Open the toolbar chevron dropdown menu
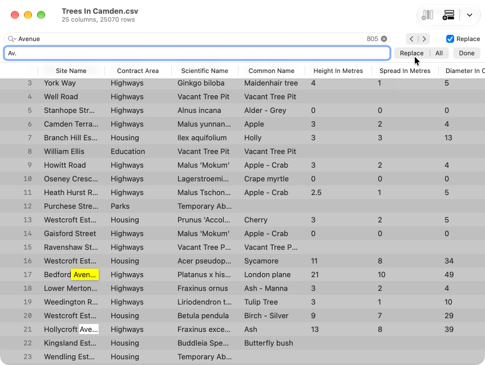Screen dimensions: 485x365 click(x=469, y=15)
